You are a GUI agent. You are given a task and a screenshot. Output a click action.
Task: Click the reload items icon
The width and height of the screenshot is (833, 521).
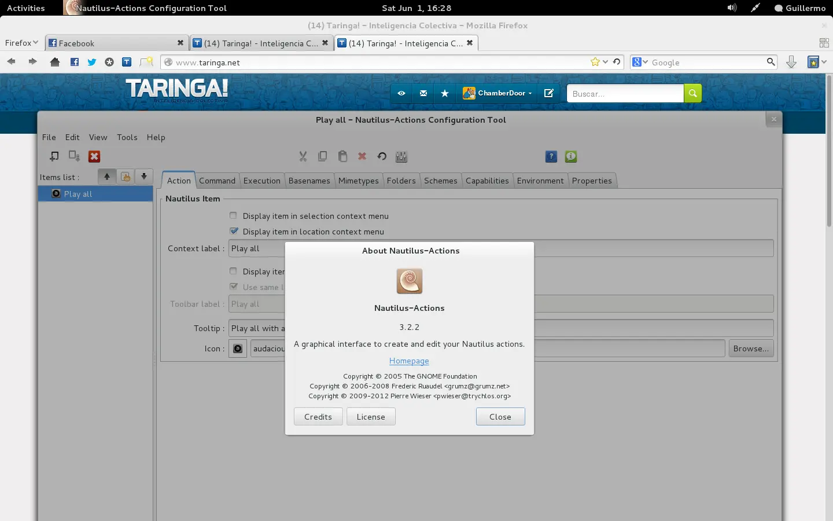point(382,156)
